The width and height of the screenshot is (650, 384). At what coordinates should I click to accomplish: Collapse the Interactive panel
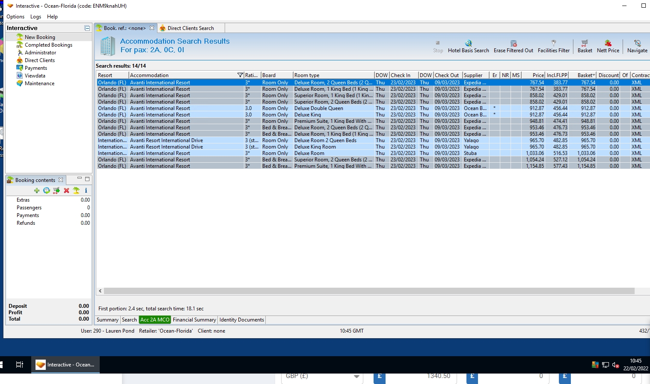[87, 28]
